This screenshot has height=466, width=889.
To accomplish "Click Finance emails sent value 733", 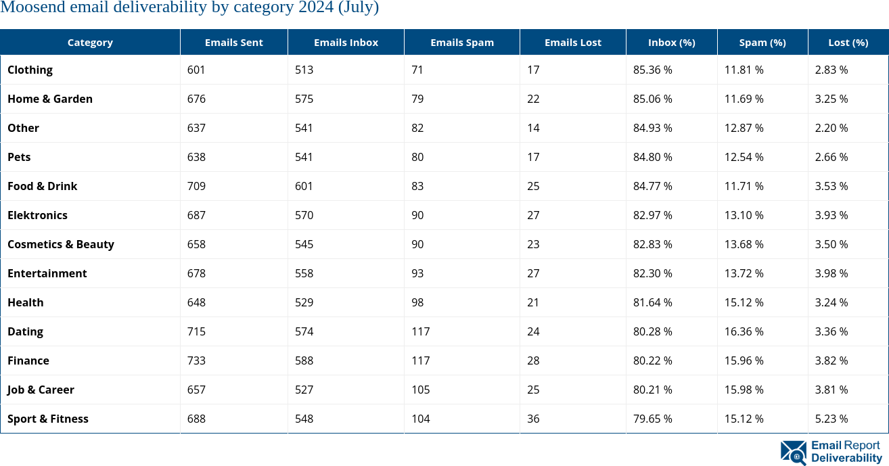I will pyautogui.click(x=196, y=360).
